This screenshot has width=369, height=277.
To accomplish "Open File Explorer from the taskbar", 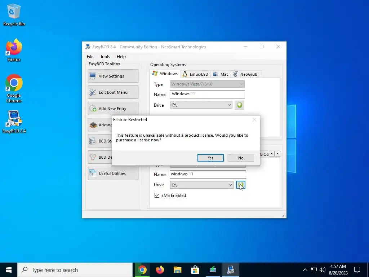I will tap(178, 270).
